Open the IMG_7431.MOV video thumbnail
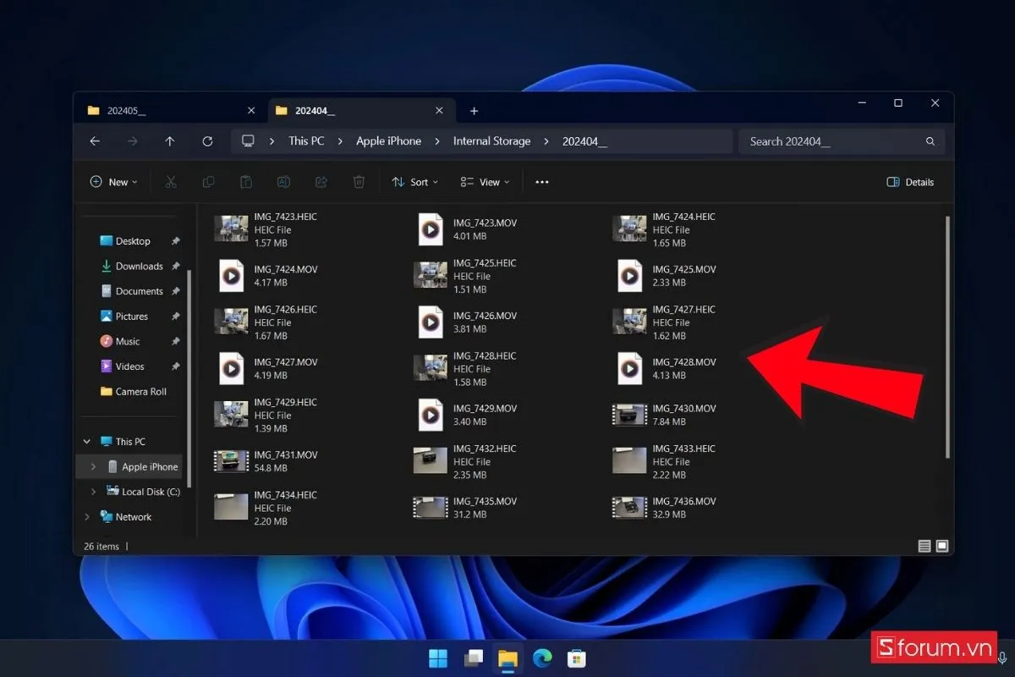The width and height of the screenshot is (1015, 677). click(x=231, y=460)
